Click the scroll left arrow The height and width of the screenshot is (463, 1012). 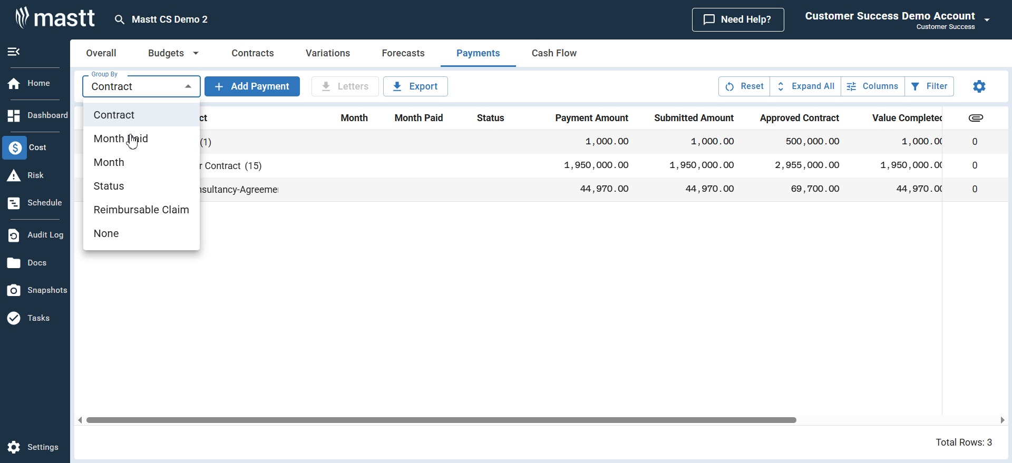tap(80, 420)
